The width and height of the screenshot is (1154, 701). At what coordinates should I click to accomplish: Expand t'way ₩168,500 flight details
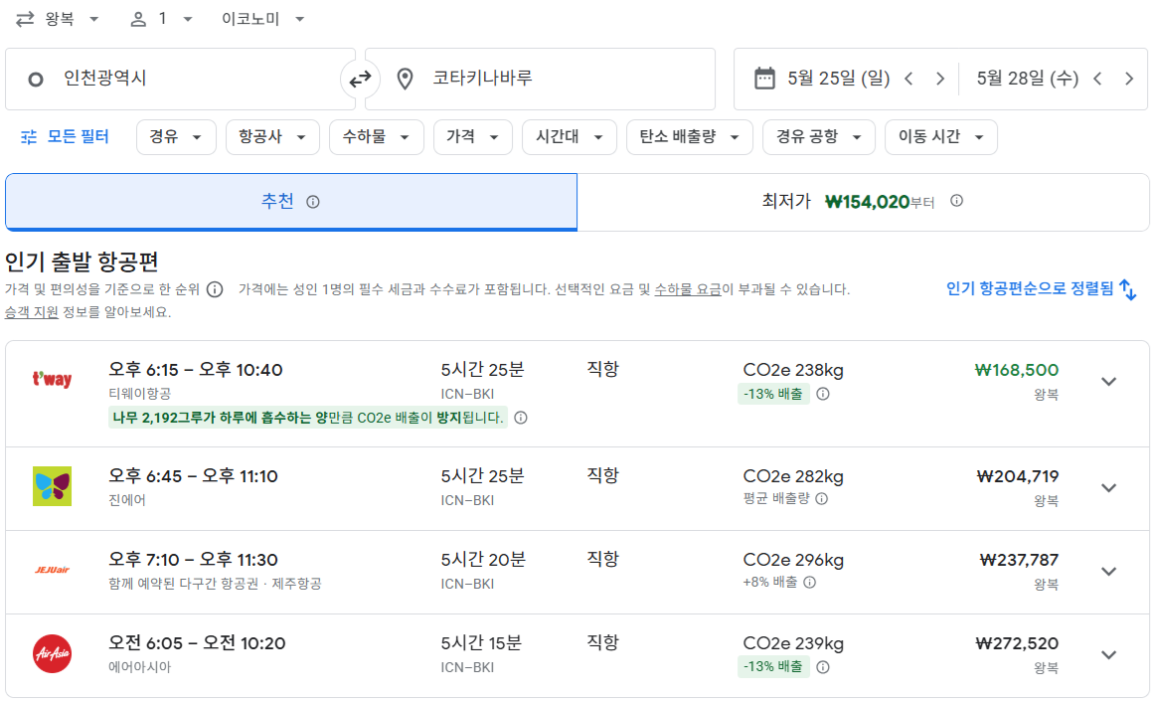click(1108, 382)
